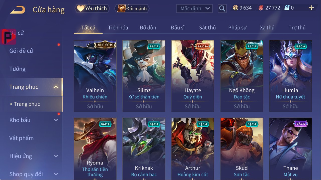Tap the golden back arrow icon
This screenshot has width=321, height=180.
pos(18,10)
